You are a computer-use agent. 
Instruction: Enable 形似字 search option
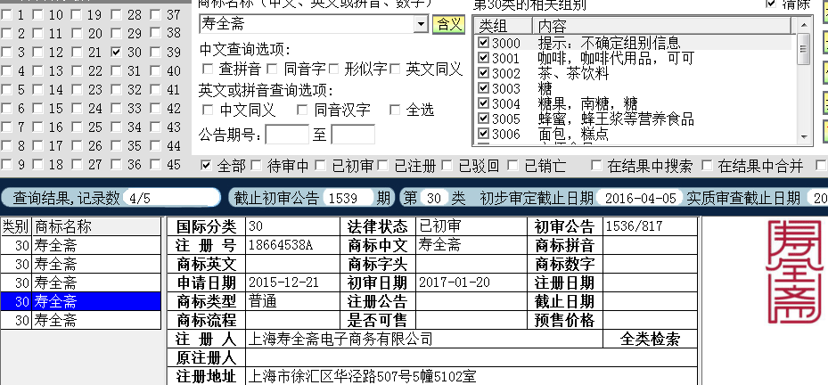pyautogui.click(x=333, y=70)
